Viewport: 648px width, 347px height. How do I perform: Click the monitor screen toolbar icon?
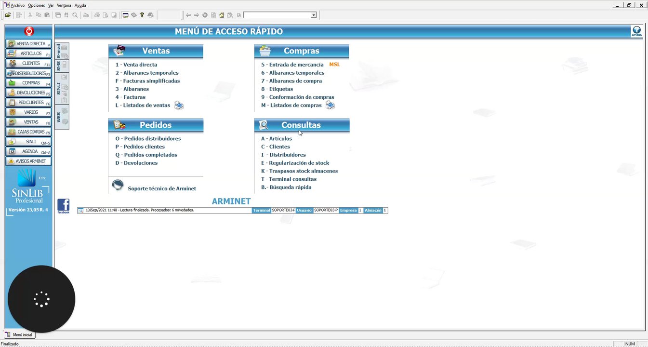click(x=126, y=15)
